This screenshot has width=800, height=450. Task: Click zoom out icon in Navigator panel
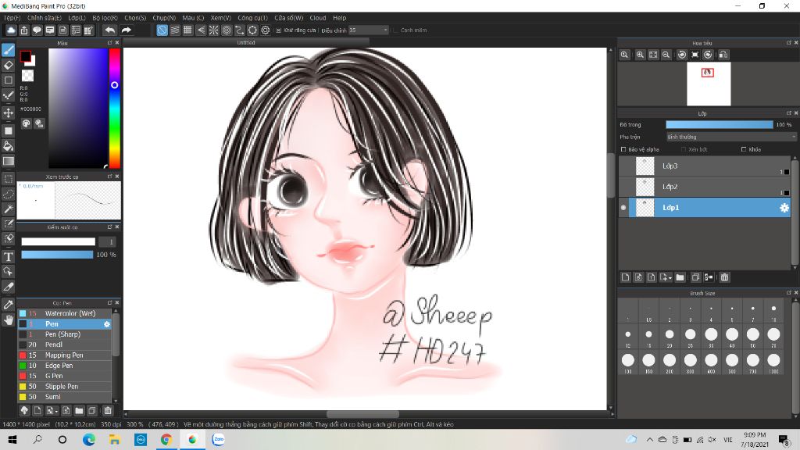pyautogui.click(x=666, y=55)
